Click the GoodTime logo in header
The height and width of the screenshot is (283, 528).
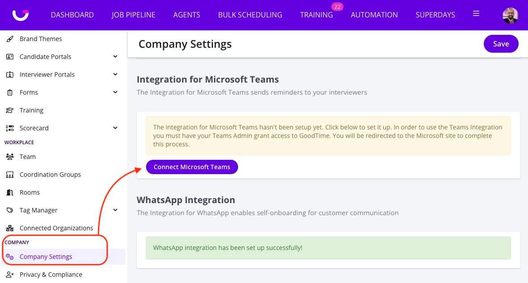point(21,15)
